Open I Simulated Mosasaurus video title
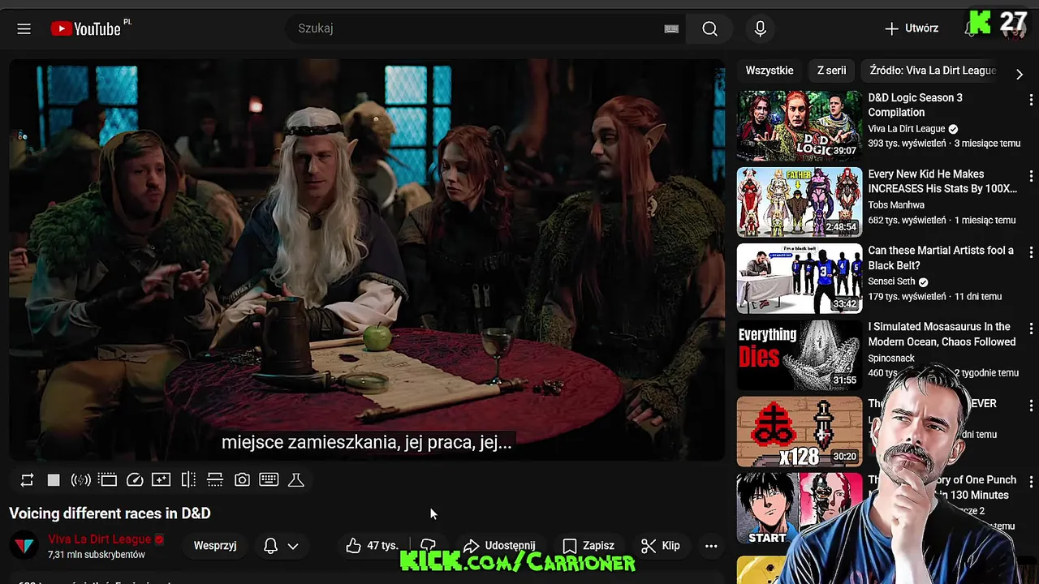The width and height of the screenshot is (1039, 584). pyautogui.click(x=942, y=334)
